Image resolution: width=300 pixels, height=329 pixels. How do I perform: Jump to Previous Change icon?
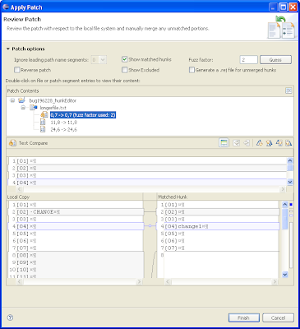coord(288,143)
